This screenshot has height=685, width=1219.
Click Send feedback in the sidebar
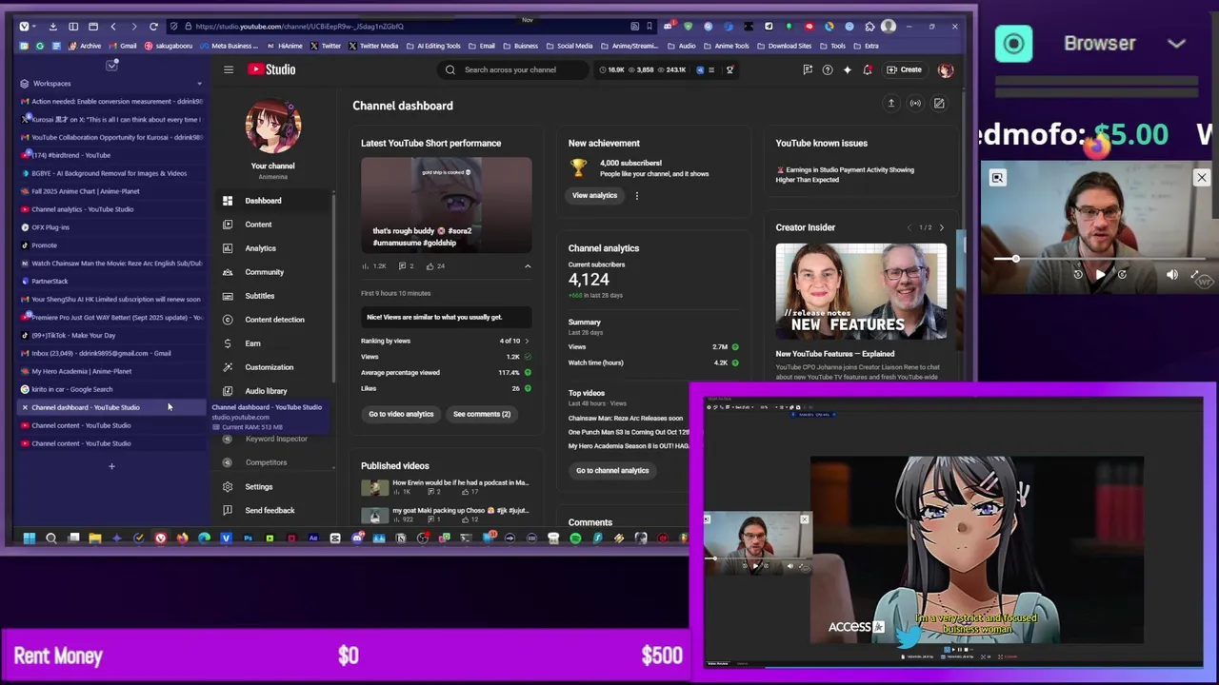(x=274, y=511)
